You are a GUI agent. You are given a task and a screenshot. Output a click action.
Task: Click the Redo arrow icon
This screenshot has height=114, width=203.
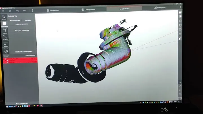(24, 11)
